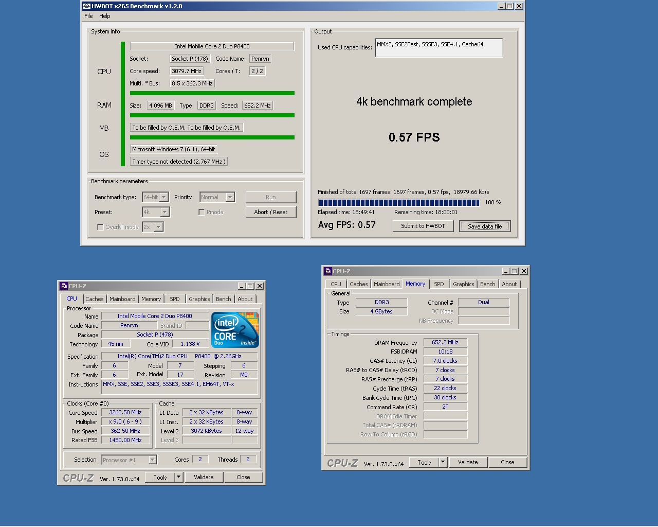The width and height of the screenshot is (658, 527).
Task: Click the left CPU-Z window title icon
Action: click(x=64, y=286)
